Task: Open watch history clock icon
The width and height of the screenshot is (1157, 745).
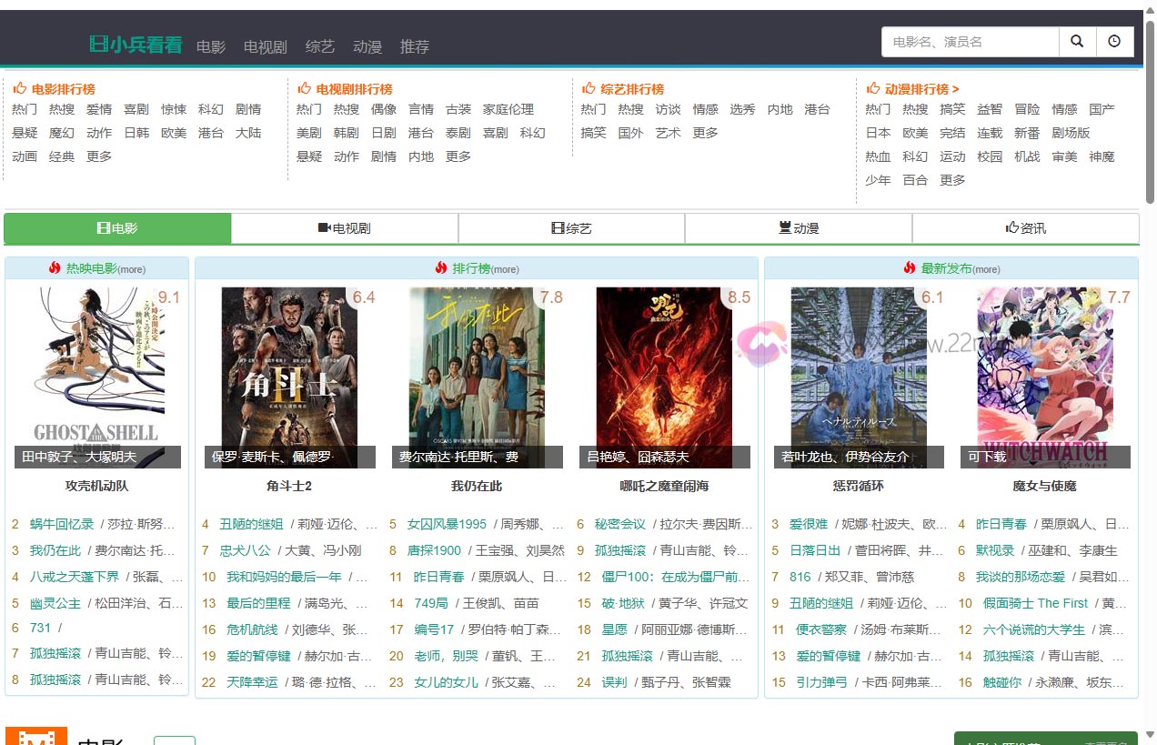Action: click(1114, 42)
